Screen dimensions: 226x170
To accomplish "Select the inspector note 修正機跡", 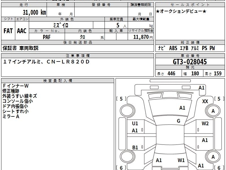I will pyautogui.click(x=11, y=91).
